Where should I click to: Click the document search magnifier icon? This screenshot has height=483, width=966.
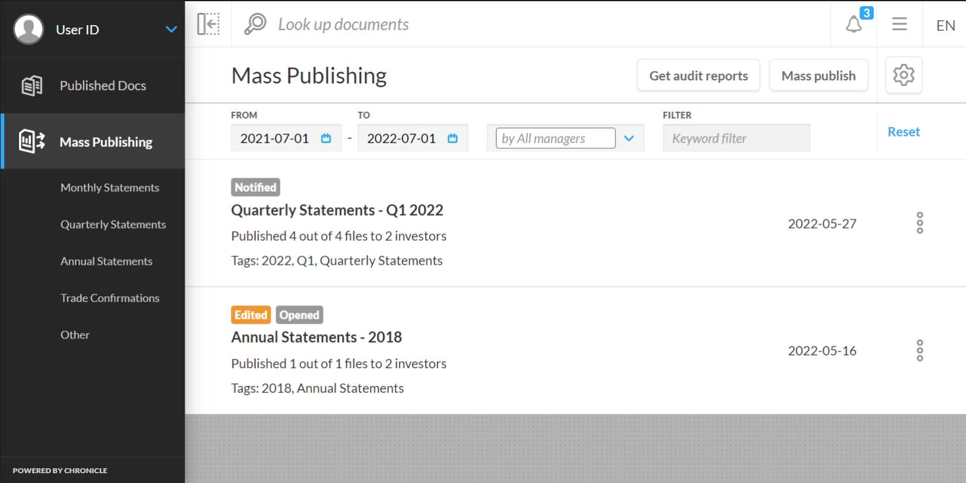click(255, 24)
